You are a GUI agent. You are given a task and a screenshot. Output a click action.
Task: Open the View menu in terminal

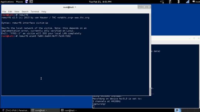tap(17, 12)
